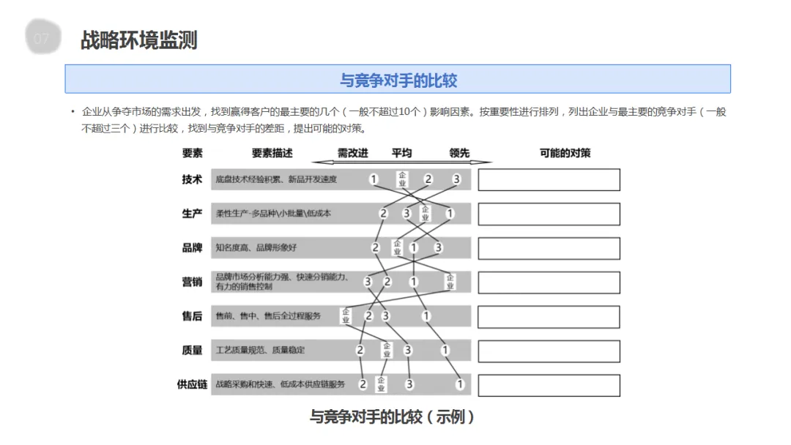This screenshot has height=445, width=791.
Task: Click description 知名度高、品牌形象好
Action: (256, 248)
